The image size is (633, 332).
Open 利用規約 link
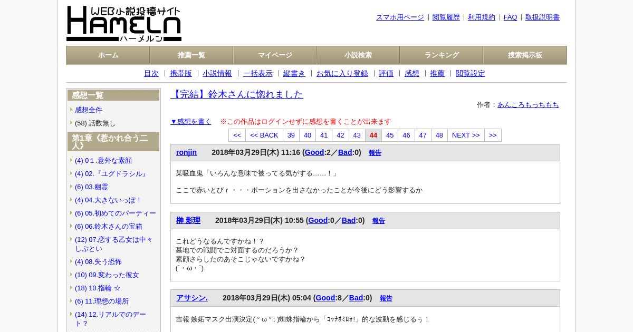(482, 17)
